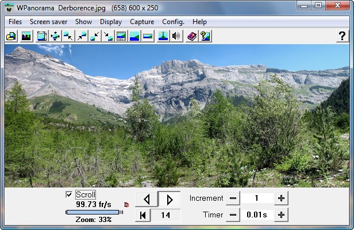This screenshot has width=354, height=230.
Task: Click the zipper landscape toolbar icon
Action: 163,36
